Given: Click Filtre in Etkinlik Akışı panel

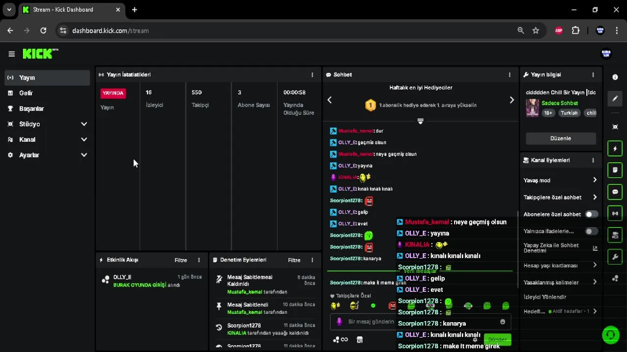Looking at the screenshot, I should (x=181, y=260).
